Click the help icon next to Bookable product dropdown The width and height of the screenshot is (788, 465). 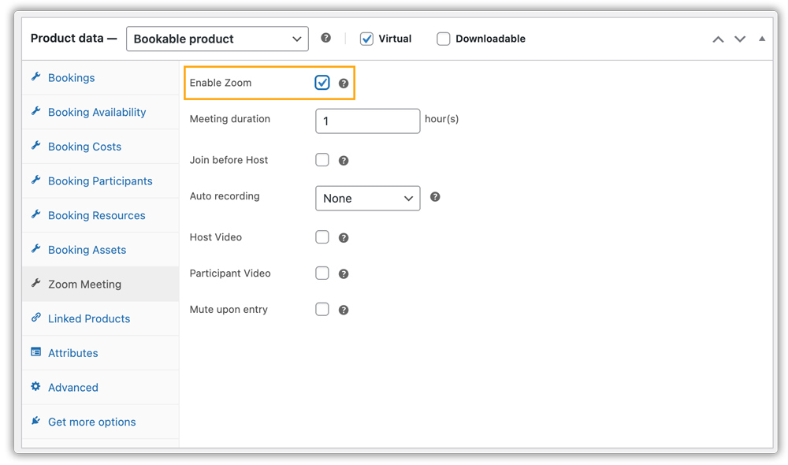click(325, 36)
